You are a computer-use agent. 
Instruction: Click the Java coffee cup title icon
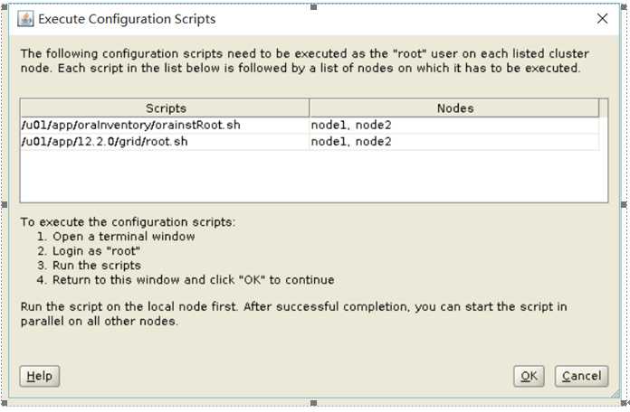tap(25, 19)
